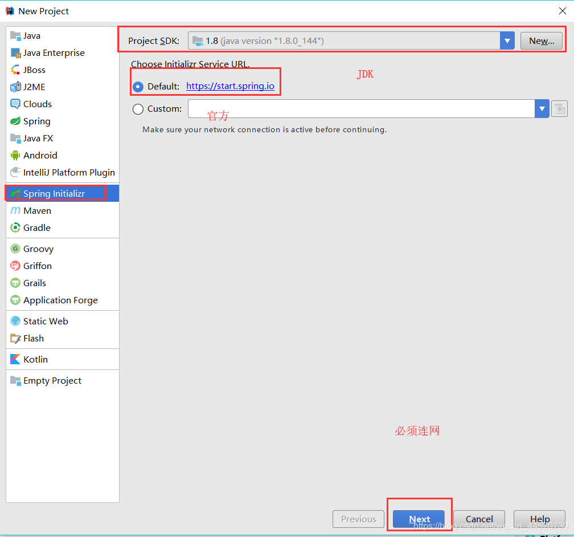Open the Custom URL dropdown arrow
Screen dimensions: 574x537
pyautogui.click(x=542, y=109)
